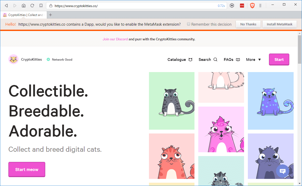Open the FAQs page

[x=232, y=60]
